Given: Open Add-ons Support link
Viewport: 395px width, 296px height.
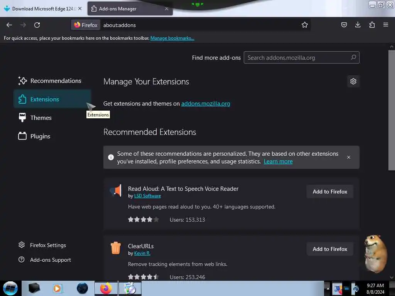Looking at the screenshot, I should 45,260.
